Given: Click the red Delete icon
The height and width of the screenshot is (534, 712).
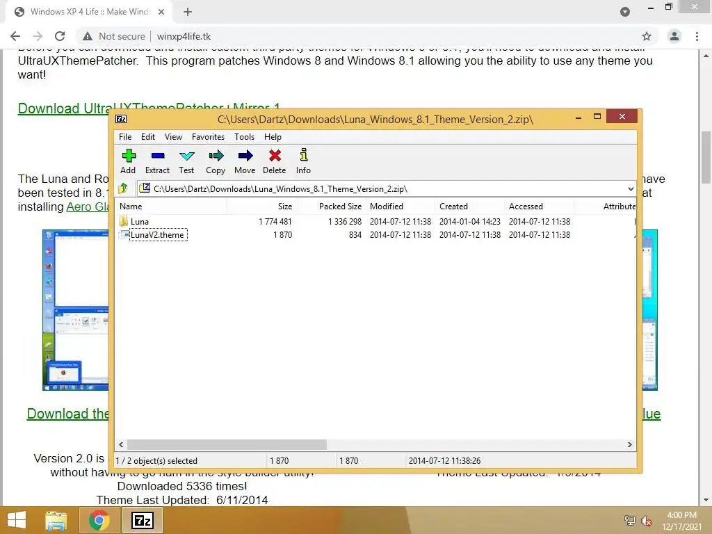Looking at the screenshot, I should [x=275, y=156].
